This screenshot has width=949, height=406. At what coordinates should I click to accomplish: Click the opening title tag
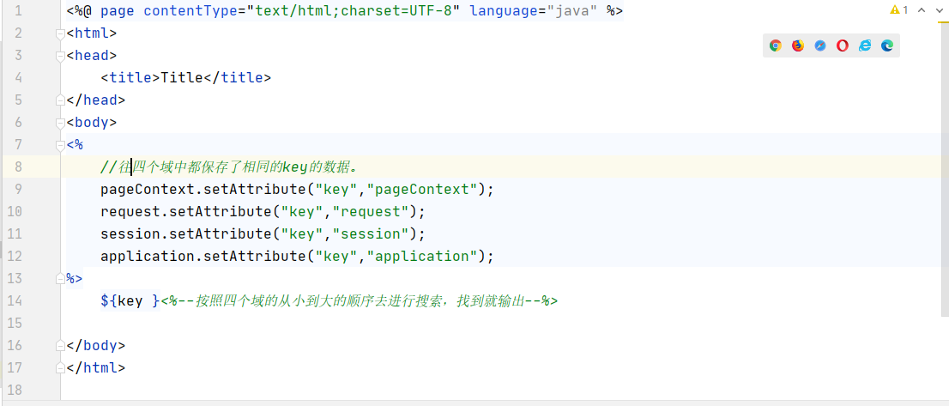coord(130,77)
